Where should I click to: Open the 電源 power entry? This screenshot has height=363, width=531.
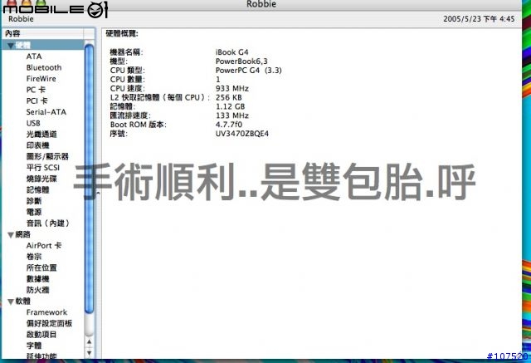pyautogui.click(x=34, y=212)
